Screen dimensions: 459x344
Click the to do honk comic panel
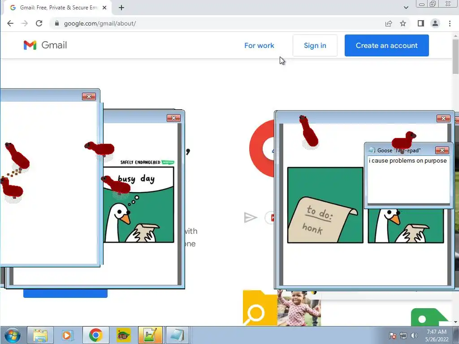[x=325, y=205]
